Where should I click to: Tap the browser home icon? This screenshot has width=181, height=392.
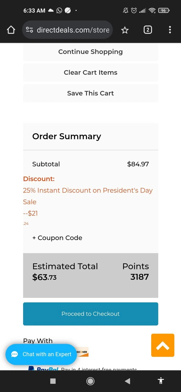tap(11, 30)
